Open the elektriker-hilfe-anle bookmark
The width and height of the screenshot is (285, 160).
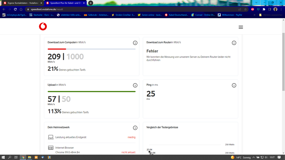pyautogui.click(x=69, y=15)
